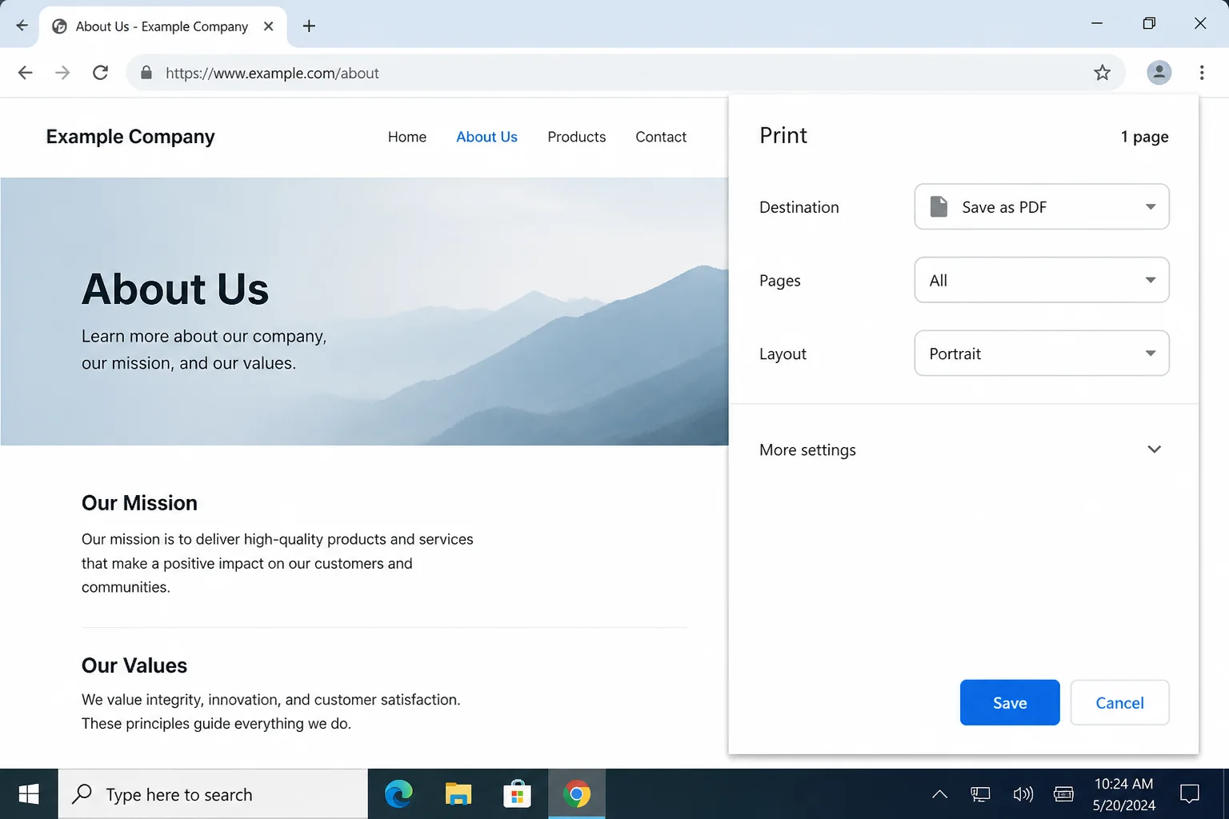Open the About Us navigation link

pyautogui.click(x=486, y=137)
